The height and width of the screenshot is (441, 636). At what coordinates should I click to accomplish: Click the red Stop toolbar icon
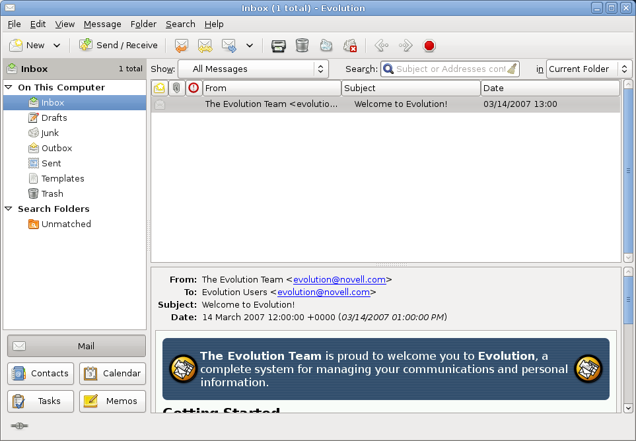click(429, 46)
